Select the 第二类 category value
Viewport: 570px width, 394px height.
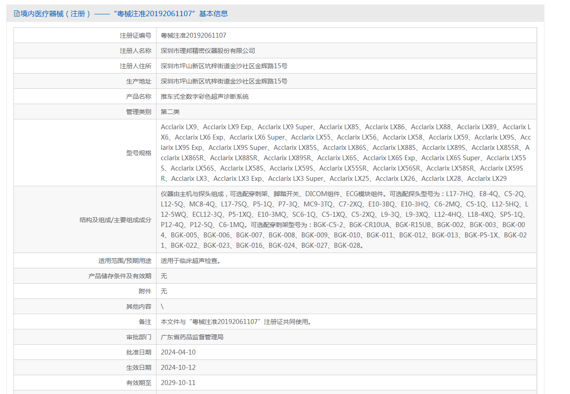(x=170, y=112)
